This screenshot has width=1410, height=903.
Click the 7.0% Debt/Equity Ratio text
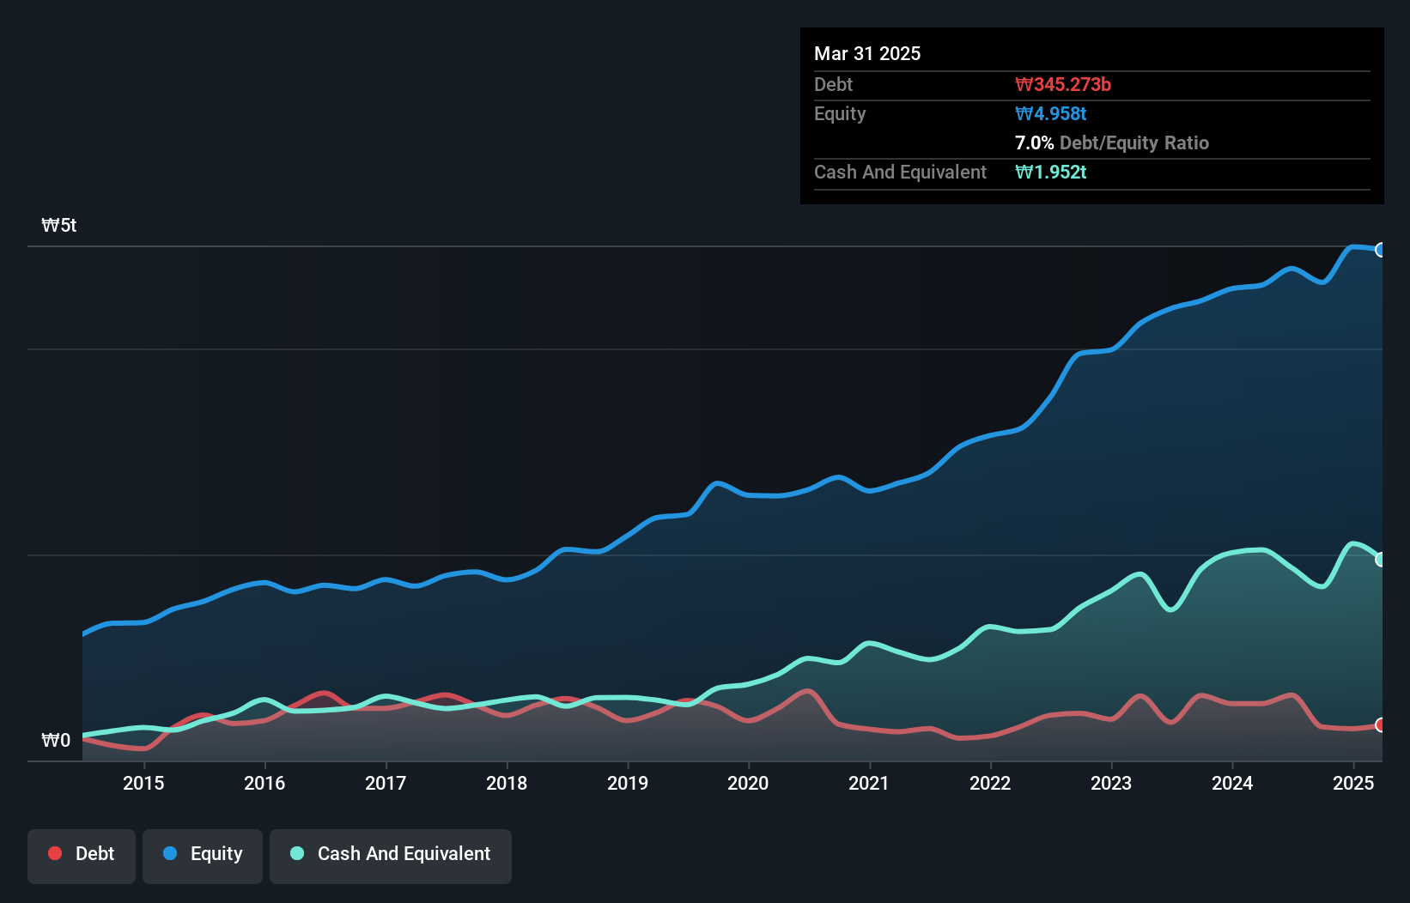point(1112,142)
